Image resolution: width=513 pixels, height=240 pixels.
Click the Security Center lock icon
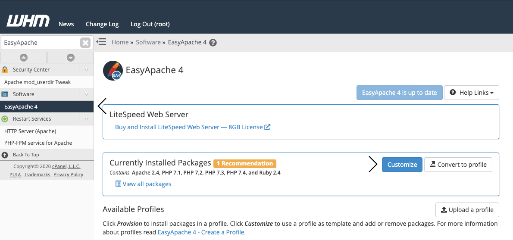pyautogui.click(x=5, y=70)
